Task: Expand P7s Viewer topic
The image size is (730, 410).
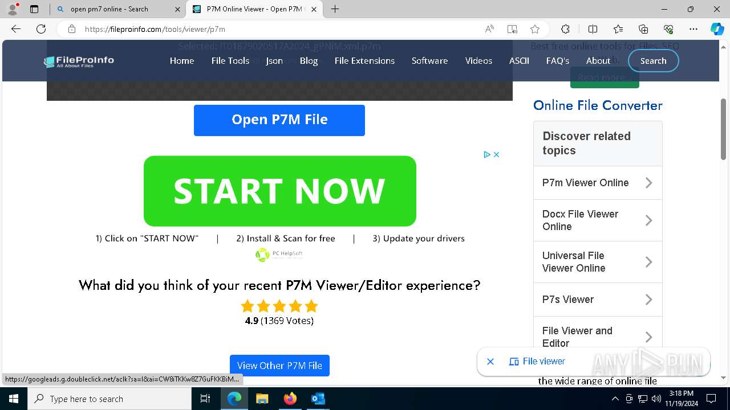Action: (x=598, y=300)
